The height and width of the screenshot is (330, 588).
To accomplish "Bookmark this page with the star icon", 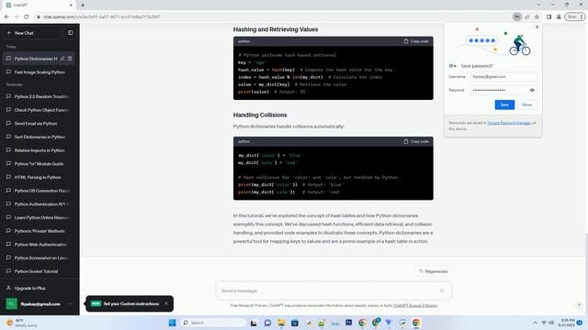I will 537,16.
